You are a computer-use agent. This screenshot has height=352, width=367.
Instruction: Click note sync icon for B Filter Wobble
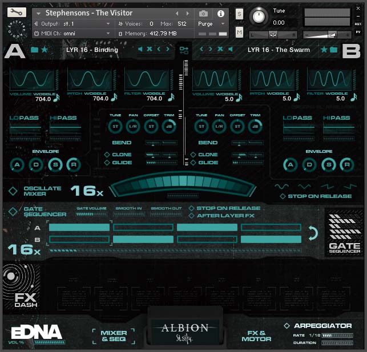[353, 98]
